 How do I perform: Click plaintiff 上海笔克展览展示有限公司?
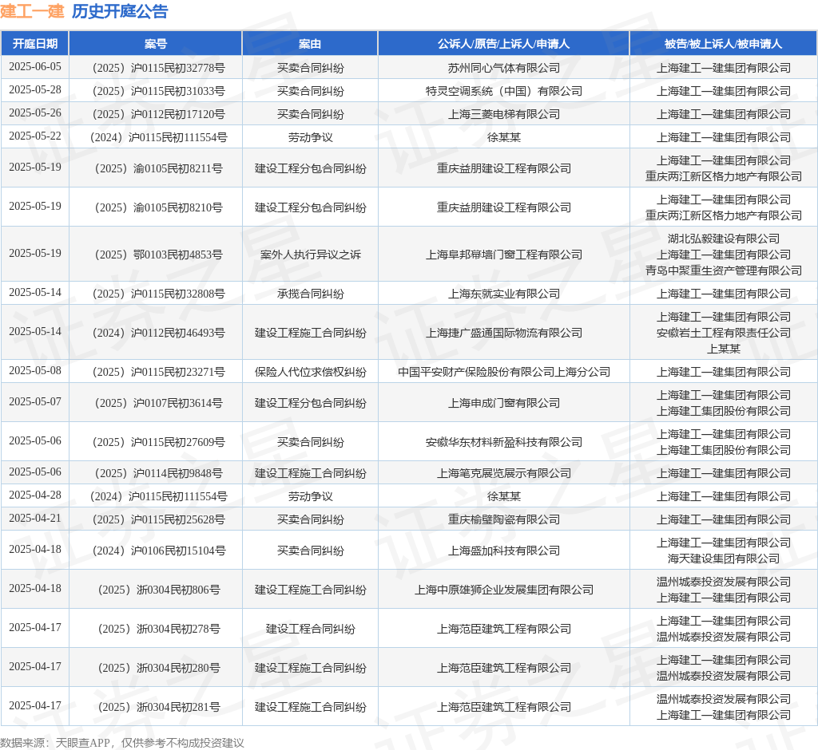pyautogui.click(x=503, y=473)
